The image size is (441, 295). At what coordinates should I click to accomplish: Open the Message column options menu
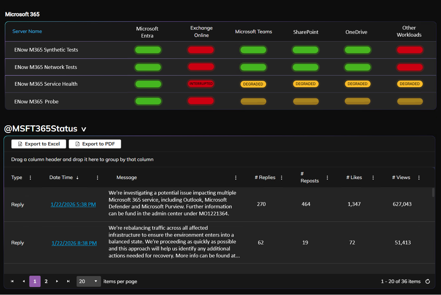pos(236,177)
